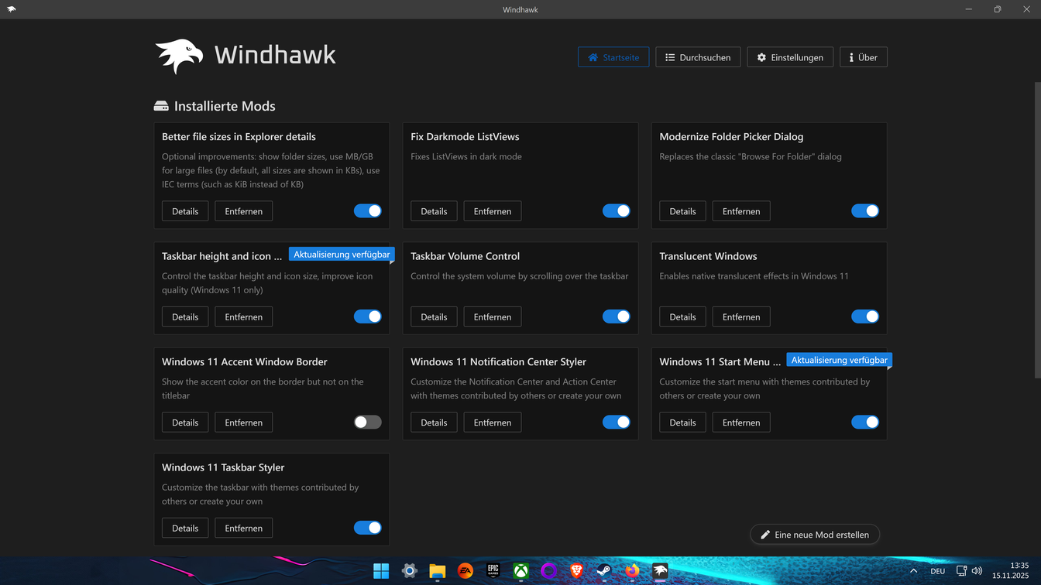Click the Windhawk eagle logo
The image size is (1041, 585).
tap(179, 56)
